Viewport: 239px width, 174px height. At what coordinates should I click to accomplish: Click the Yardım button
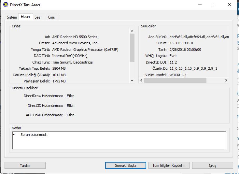[25, 166]
